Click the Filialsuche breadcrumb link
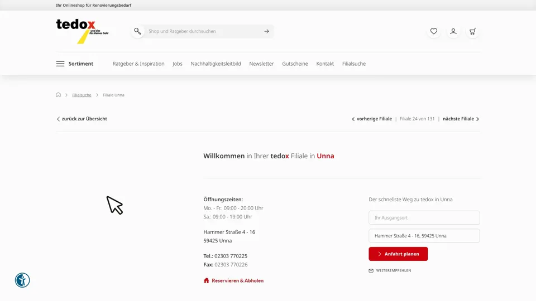The height and width of the screenshot is (301, 536). (82, 95)
